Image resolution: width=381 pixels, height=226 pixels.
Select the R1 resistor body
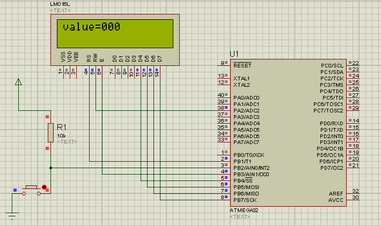[x=50, y=132]
